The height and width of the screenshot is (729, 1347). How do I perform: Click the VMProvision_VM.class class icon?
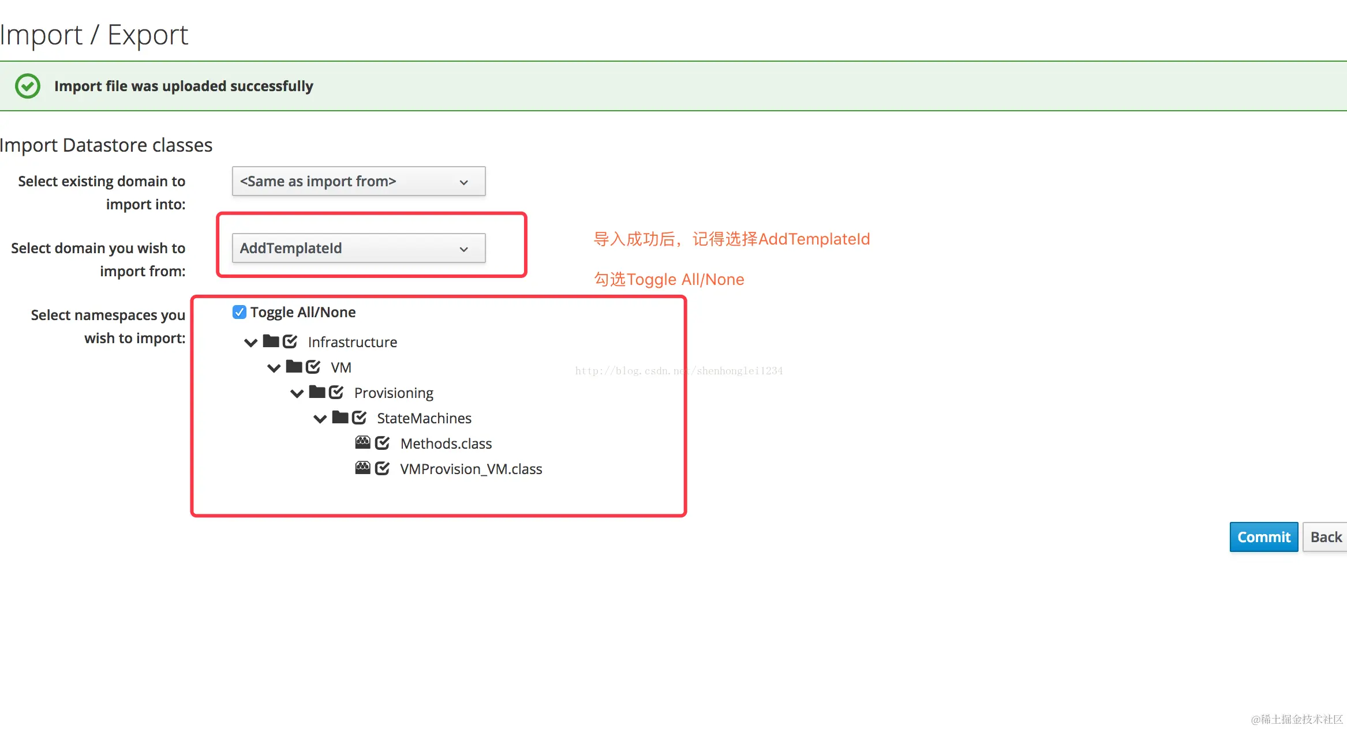(x=362, y=468)
